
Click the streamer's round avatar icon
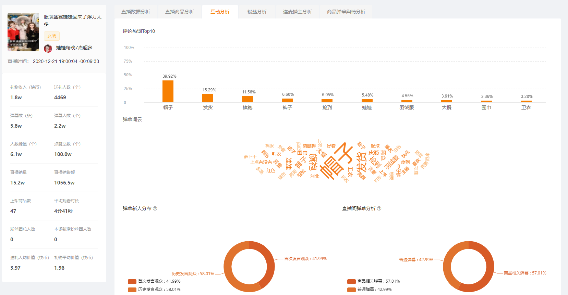pyautogui.click(x=48, y=48)
